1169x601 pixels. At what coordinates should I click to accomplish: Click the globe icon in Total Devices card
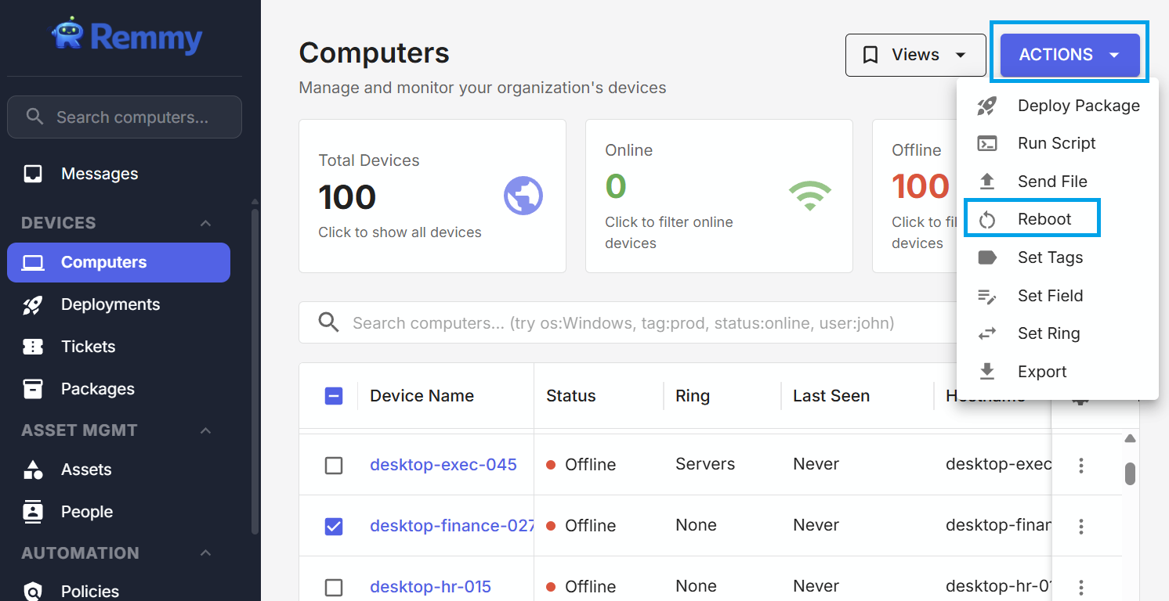click(523, 196)
